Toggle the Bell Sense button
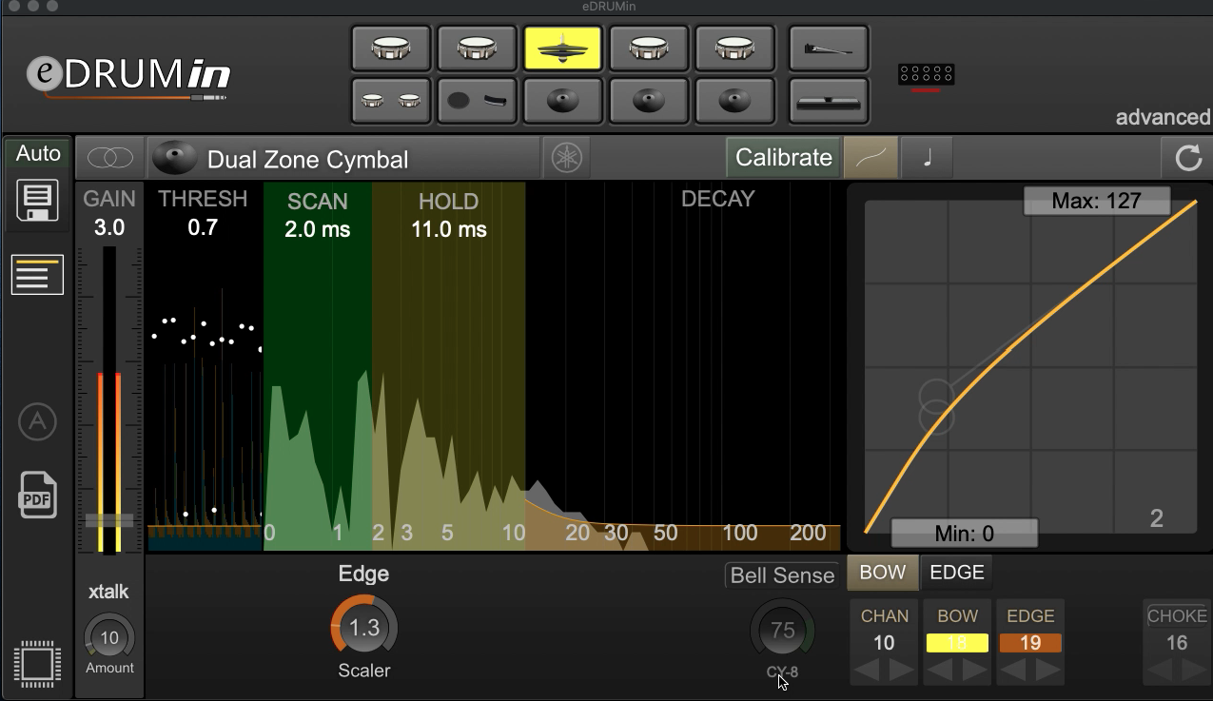This screenshot has height=701, width=1213. pos(782,575)
